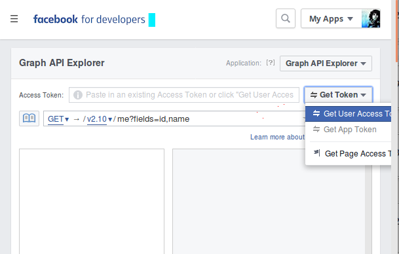
Task: Click the Graph API Explorer heading
Action: [62, 63]
